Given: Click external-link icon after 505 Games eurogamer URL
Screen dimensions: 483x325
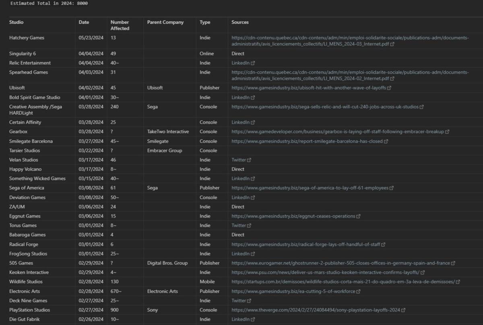Looking at the screenshot, I should pos(453,264).
